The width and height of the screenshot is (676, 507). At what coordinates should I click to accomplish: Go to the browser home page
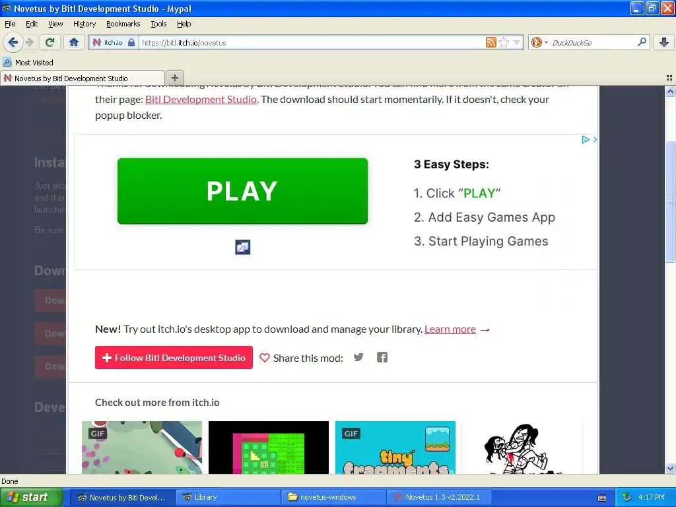[74, 42]
